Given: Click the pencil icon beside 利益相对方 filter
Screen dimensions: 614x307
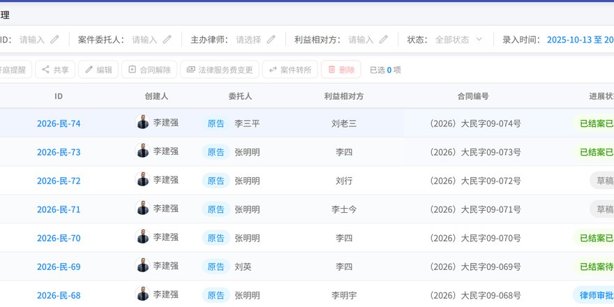Looking at the screenshot, I should point(384,39).
